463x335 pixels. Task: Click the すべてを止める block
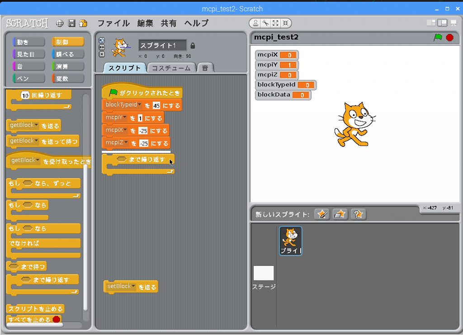click(33, 319)
